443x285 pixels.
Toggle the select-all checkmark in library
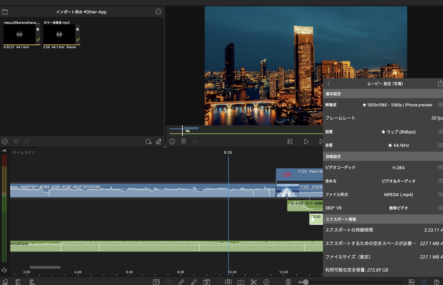pyautogui.click(x=5, y=141)
